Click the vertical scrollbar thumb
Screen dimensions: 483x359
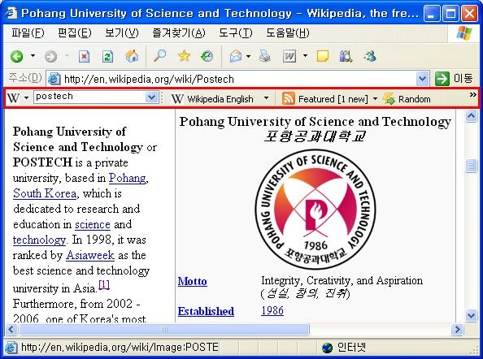point(471,167)
